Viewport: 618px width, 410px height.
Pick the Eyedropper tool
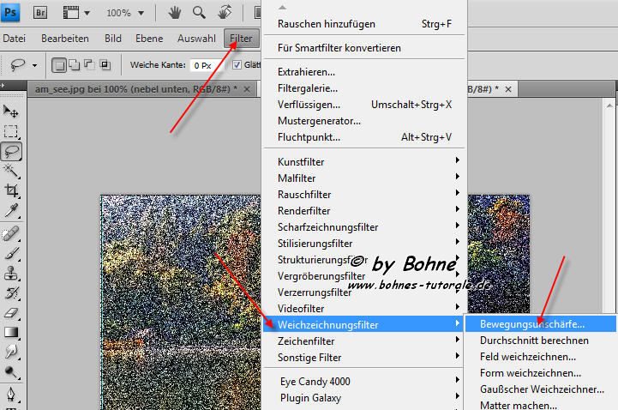tap(12, 210)
